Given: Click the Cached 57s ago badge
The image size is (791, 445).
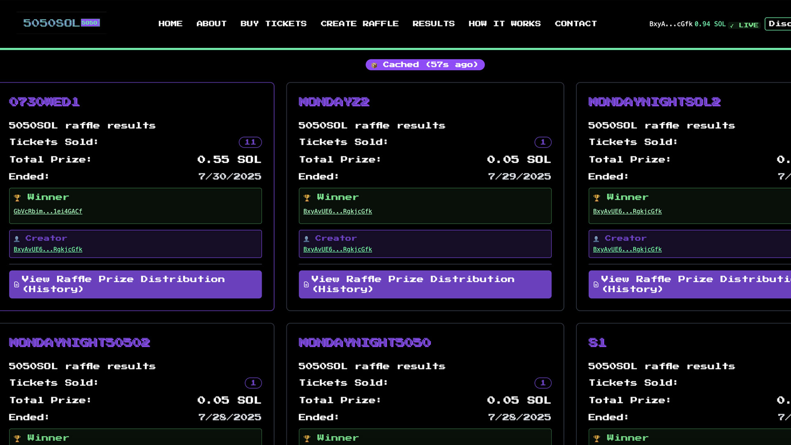Looking at the screenshot, I should [425, 65].
